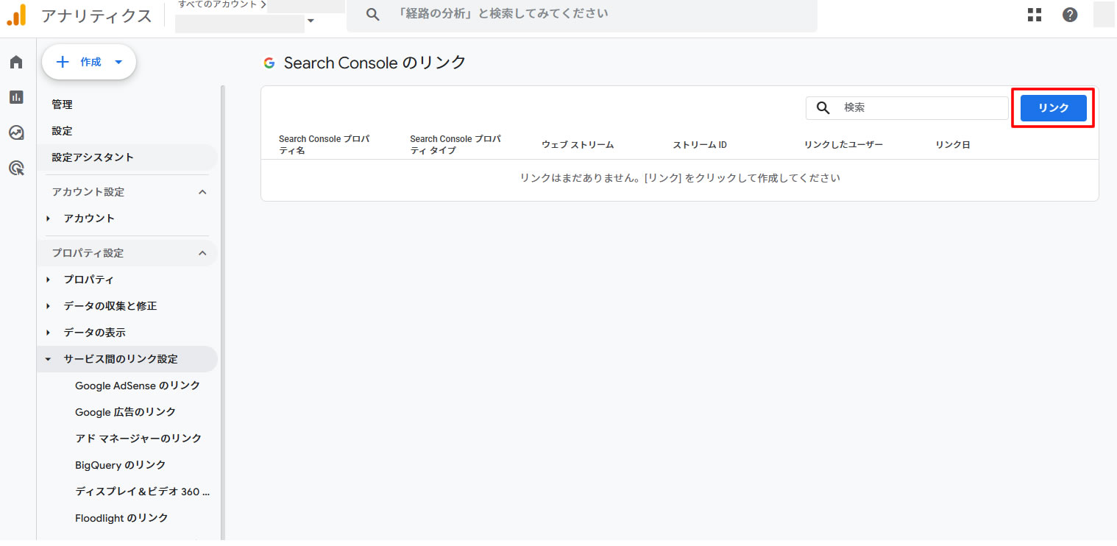The height and width of the screenshot is (546, 1117).
Task: Click the Analytics logo icon
Action: point(16,15)
